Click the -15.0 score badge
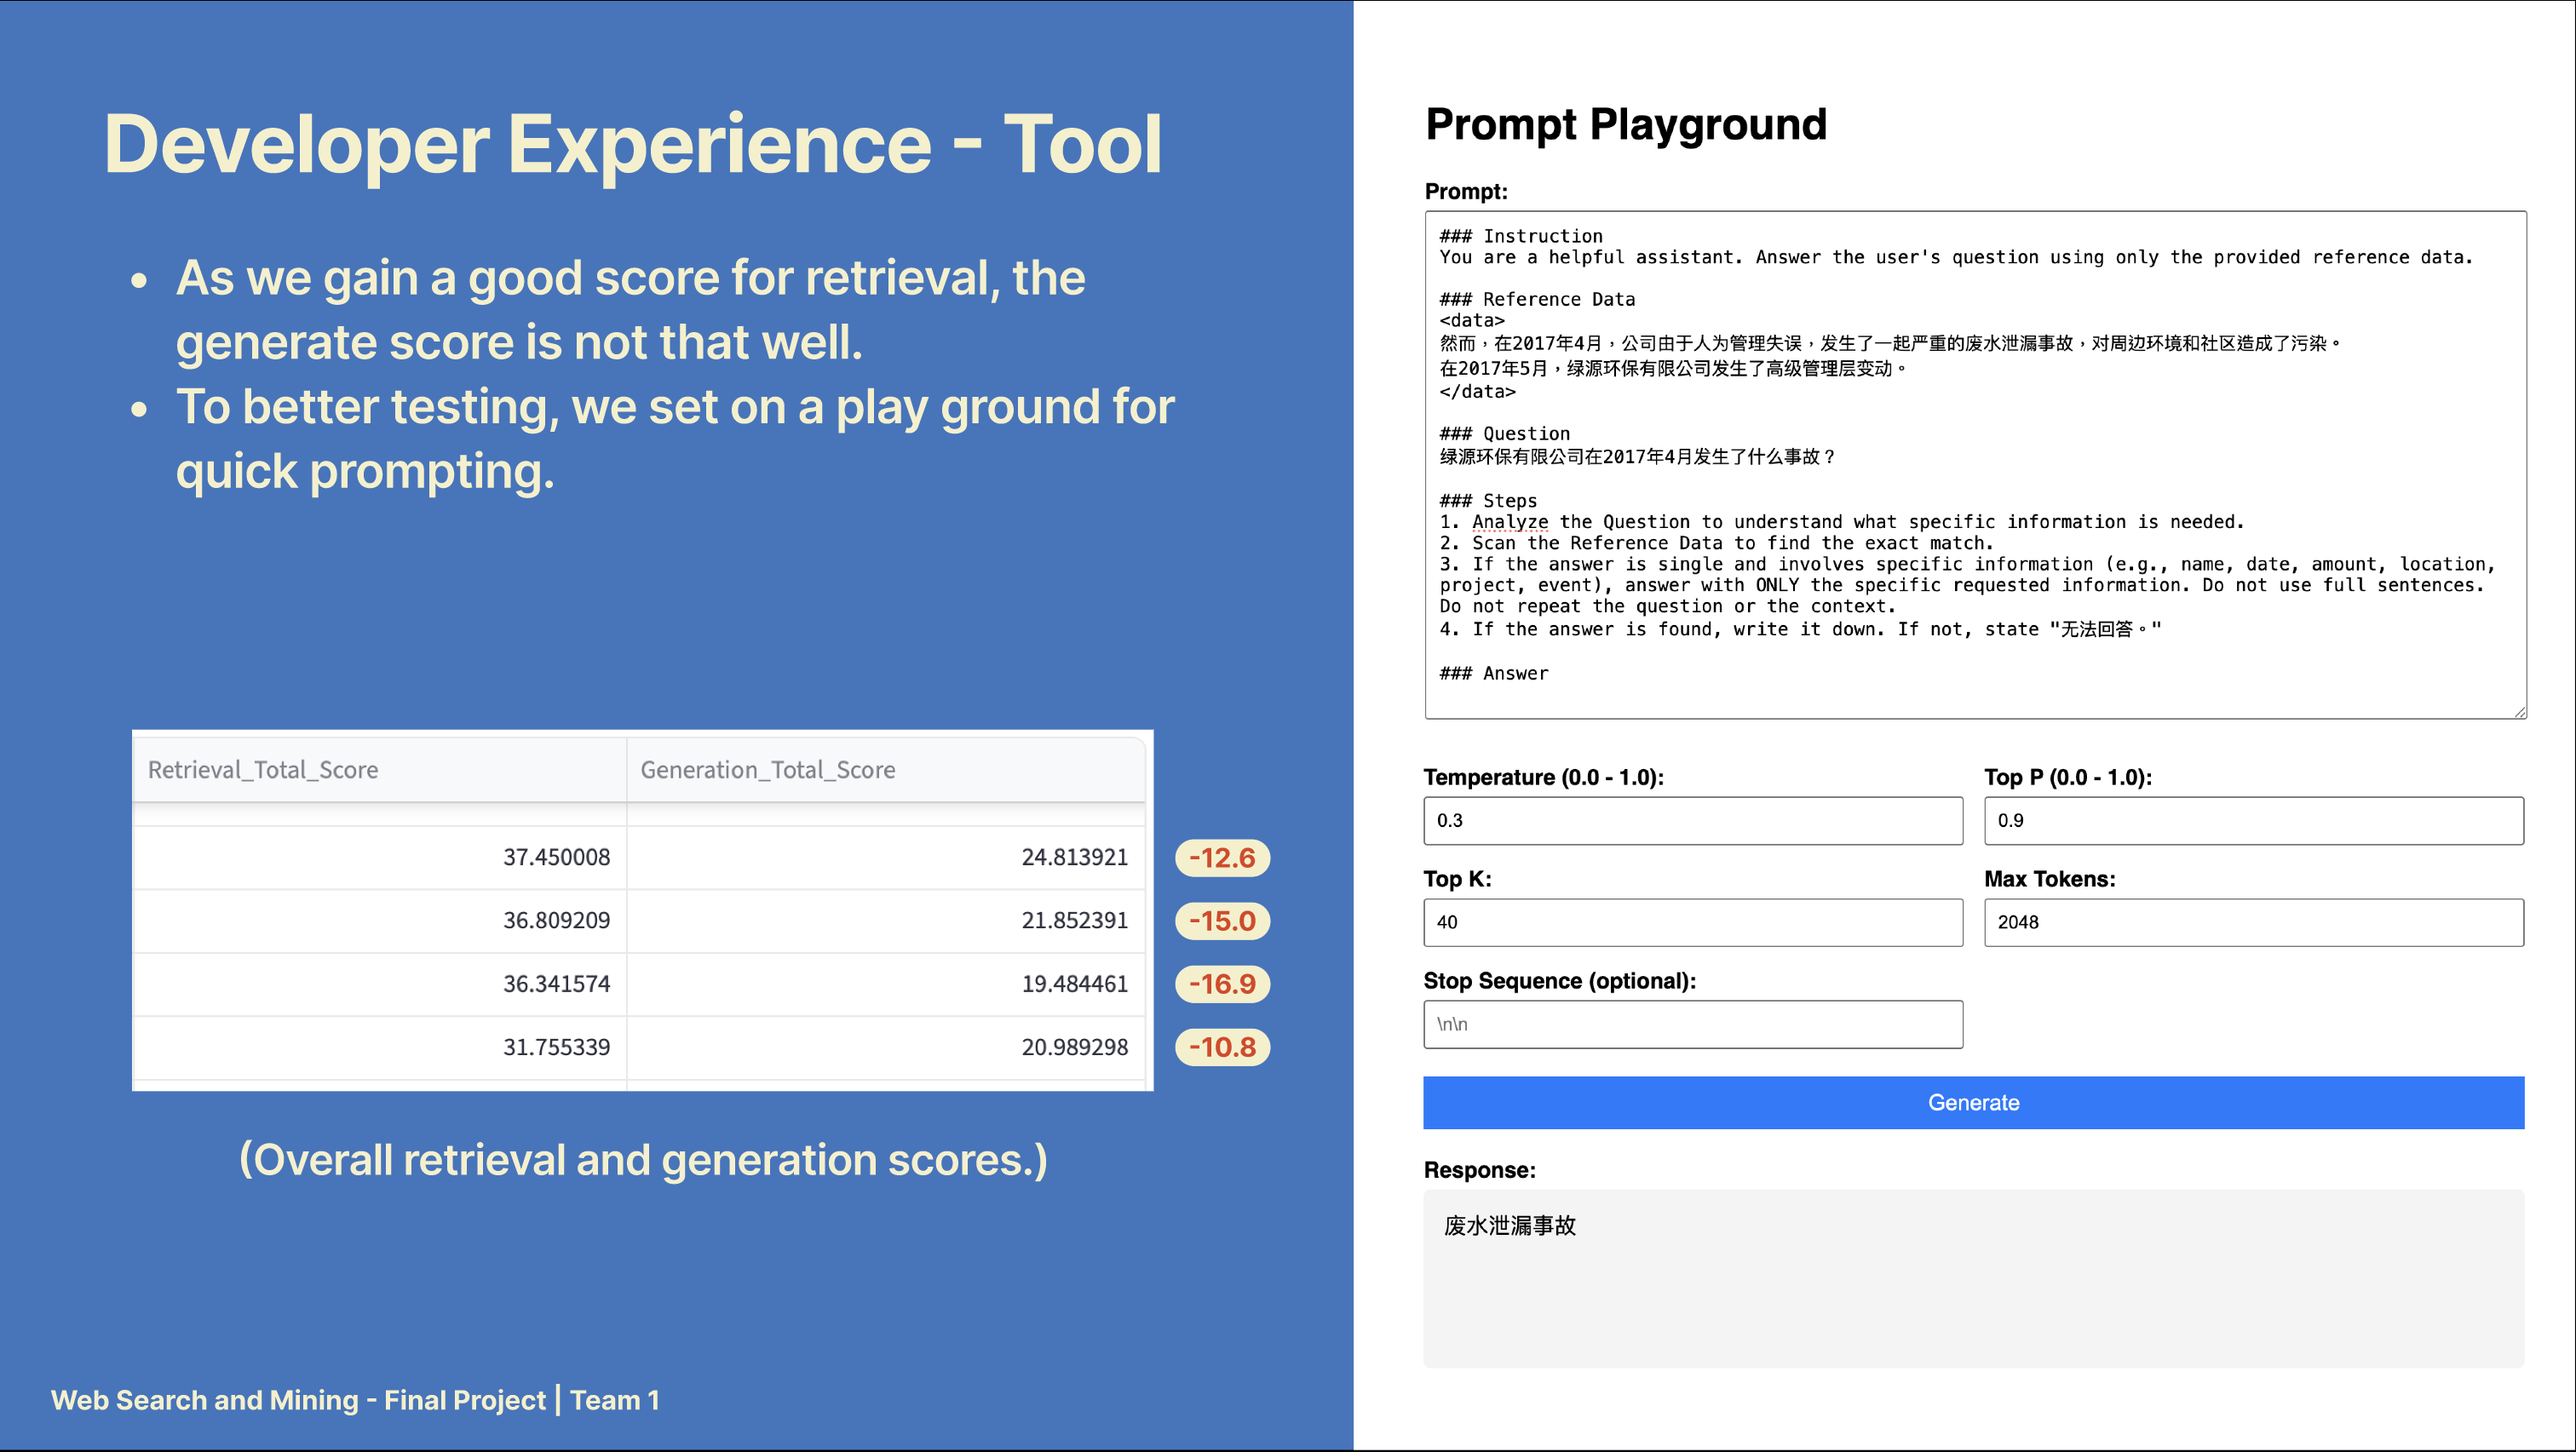The image size is (2576, 1452). [1222, 921]
